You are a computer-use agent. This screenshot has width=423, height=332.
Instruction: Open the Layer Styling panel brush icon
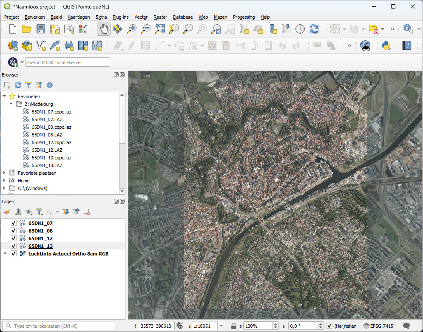[x=6, y=211]
